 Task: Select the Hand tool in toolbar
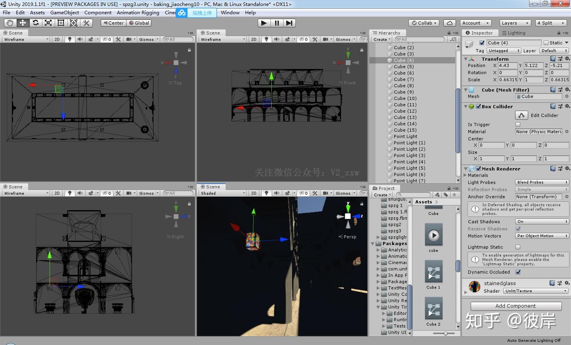click(10, 23)
